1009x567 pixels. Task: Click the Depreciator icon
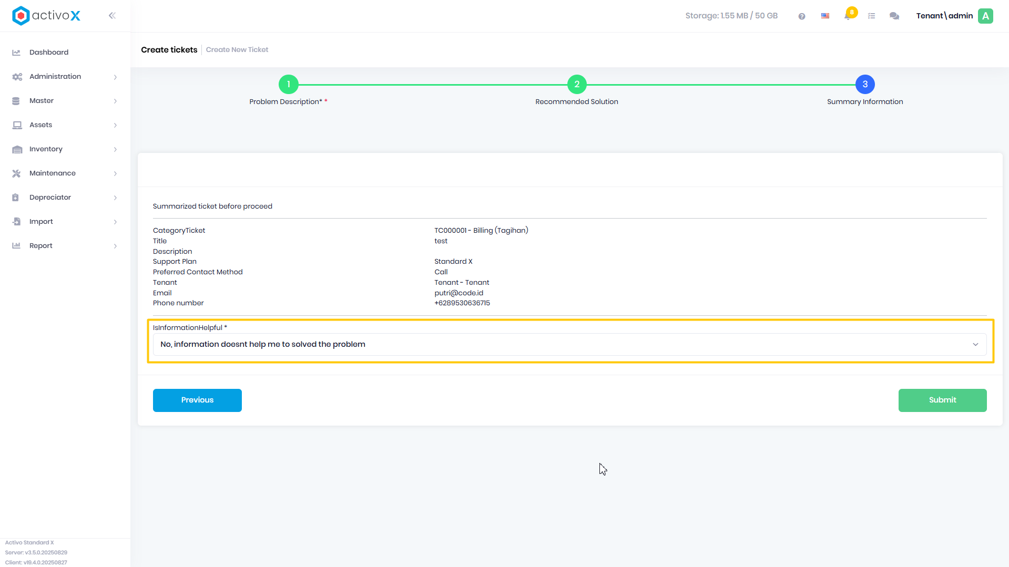point(15,198)
